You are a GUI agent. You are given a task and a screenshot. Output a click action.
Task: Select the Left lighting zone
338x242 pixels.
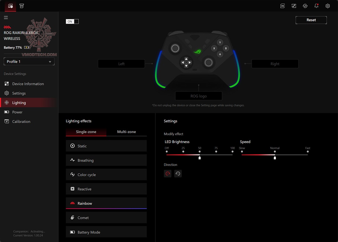[x=121, y=64]
